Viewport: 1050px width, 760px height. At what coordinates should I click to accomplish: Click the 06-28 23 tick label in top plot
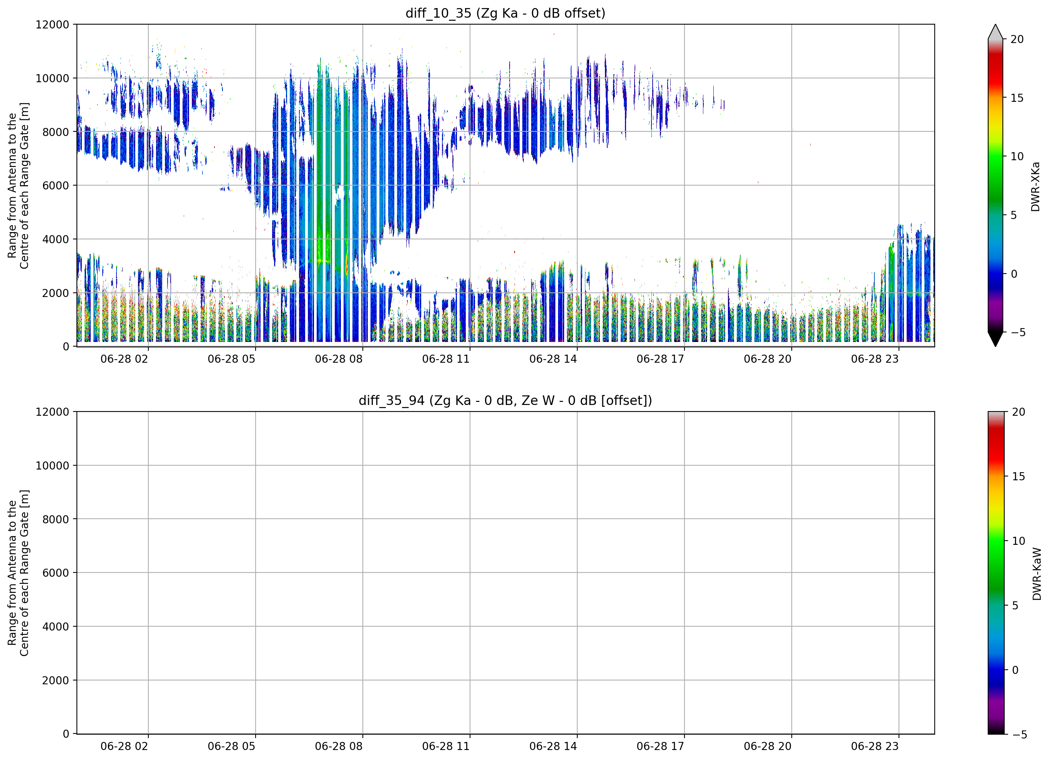point(874,359)
